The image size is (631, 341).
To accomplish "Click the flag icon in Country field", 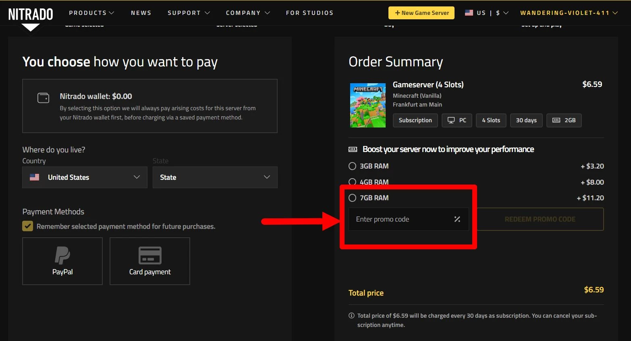I will coord(35,177).
